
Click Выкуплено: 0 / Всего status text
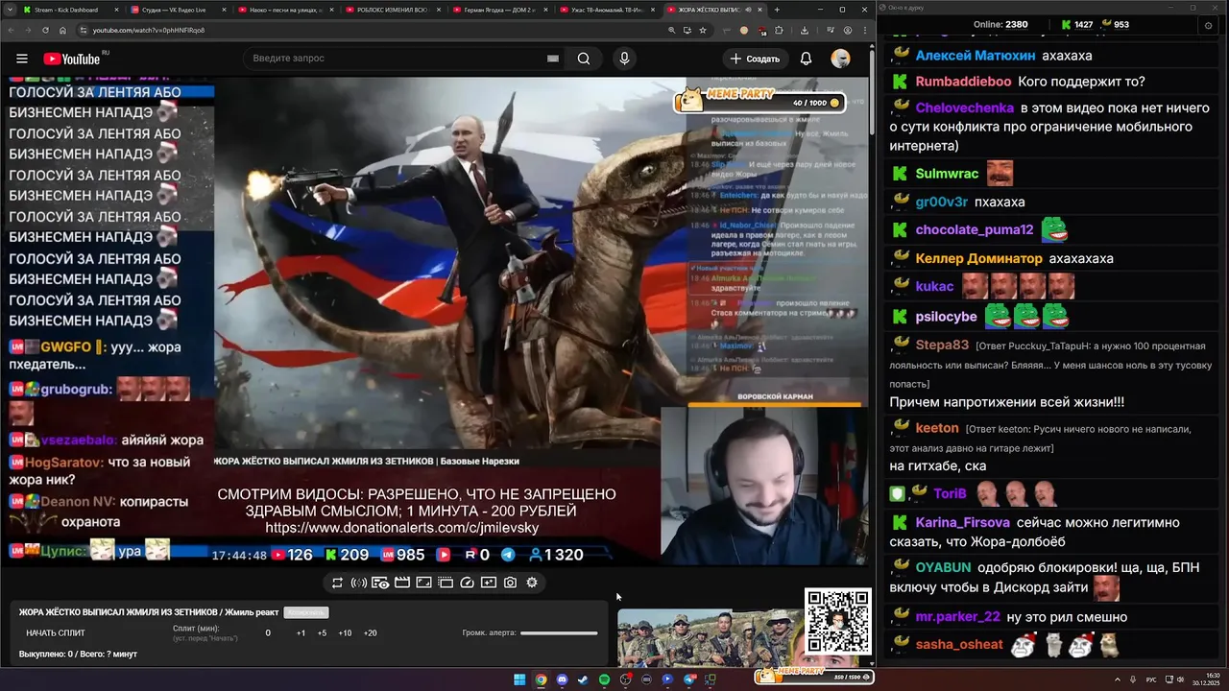[78, 655]
